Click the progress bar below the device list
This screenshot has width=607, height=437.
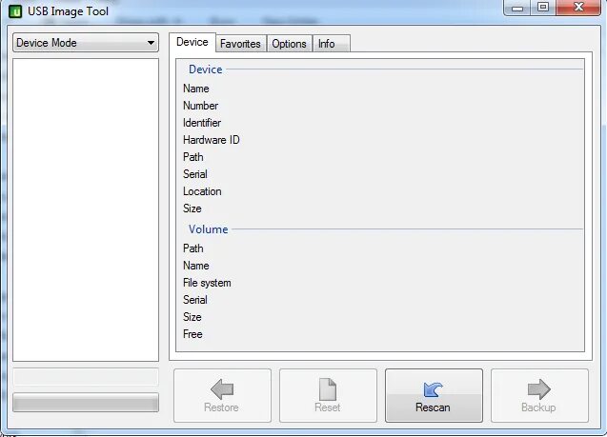coord(86,403)
